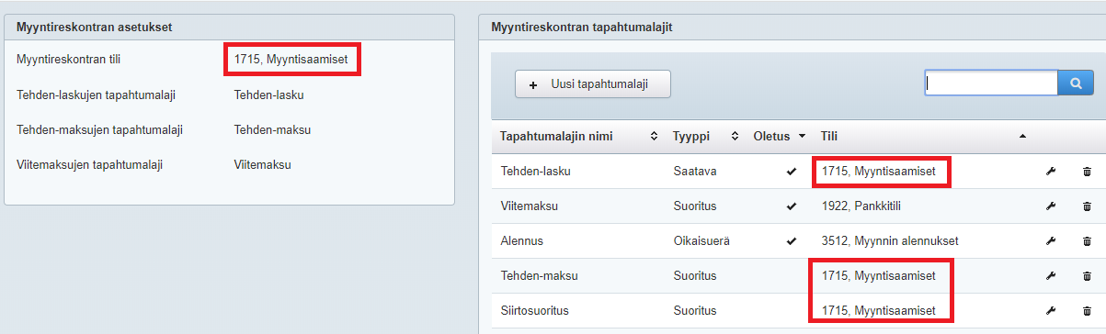Screen dimensions: 1106x334
Task: Sort by Tapahtumalajin nimi column arrows
Action: point(654,136)
